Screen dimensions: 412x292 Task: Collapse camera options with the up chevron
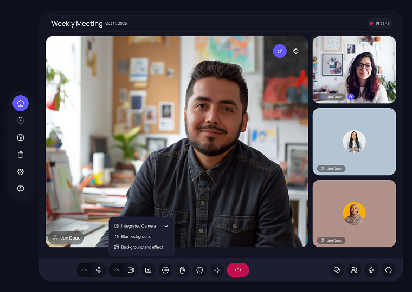point(116,270)
